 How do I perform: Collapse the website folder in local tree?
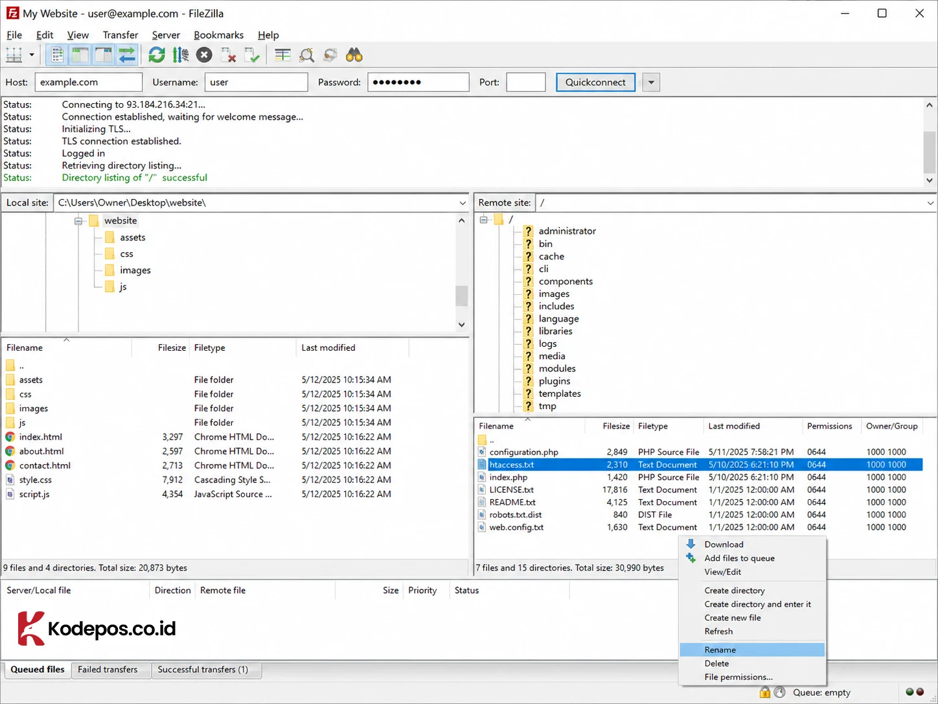coord(78,221)
